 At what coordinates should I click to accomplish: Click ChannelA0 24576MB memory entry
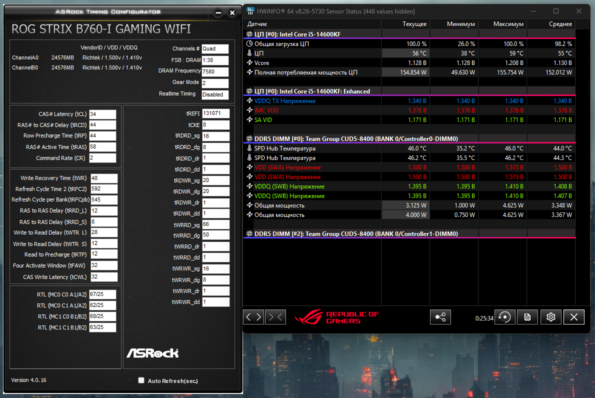click(x=76, y=57)
